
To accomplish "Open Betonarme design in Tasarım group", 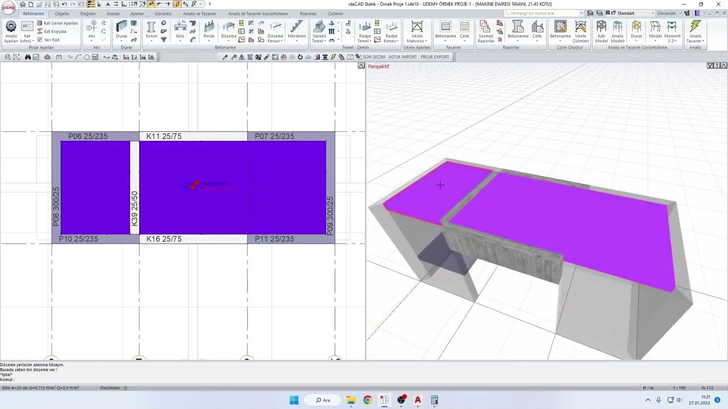I will [445, 31].
